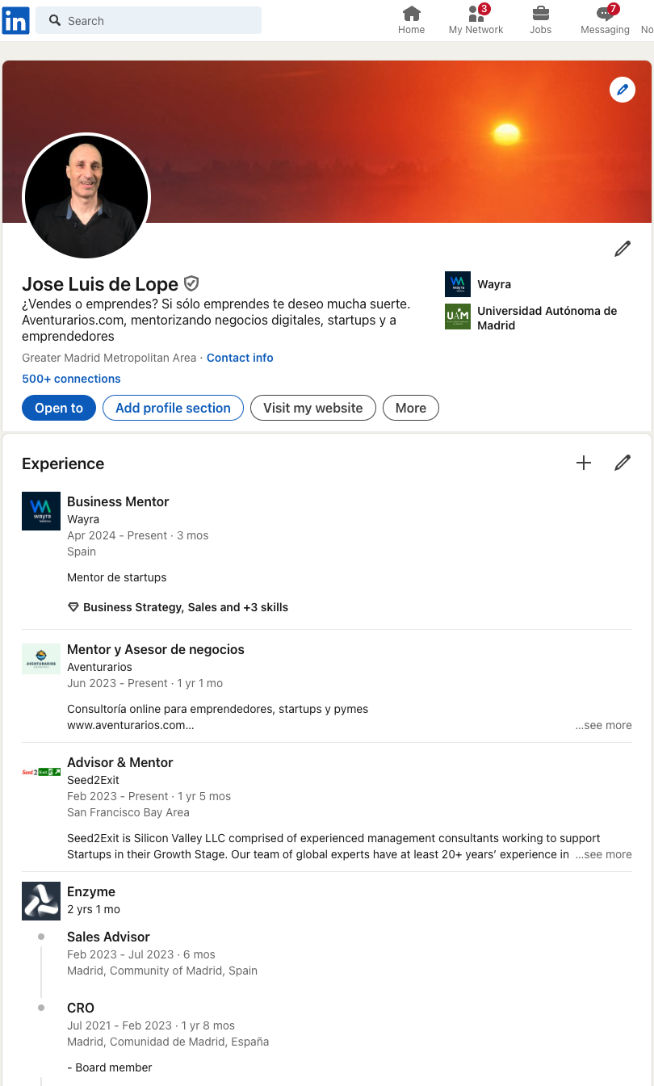
Task: Click the LinkedIn logo icon
Action: [x=16, y=20]
